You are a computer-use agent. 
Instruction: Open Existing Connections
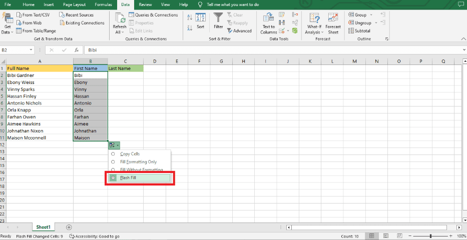(82, 23)
